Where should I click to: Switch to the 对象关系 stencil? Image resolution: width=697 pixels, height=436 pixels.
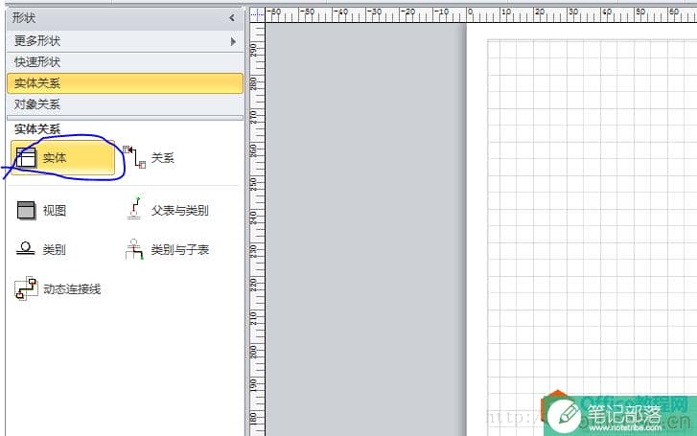click(125, 104)
